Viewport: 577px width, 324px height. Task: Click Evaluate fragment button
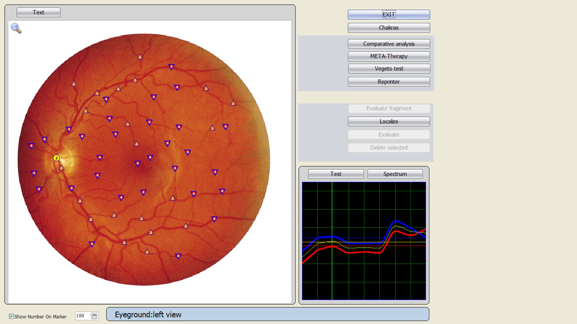(389, 108)
